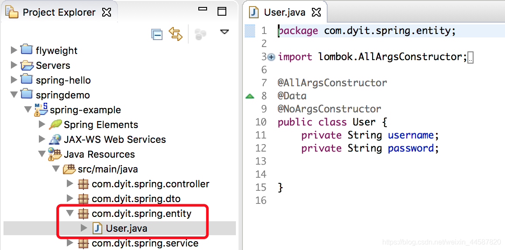Viewport: 505px width, 250px height.
Task: Click the Spring Elements leaf icon
Action: [55, 124]
